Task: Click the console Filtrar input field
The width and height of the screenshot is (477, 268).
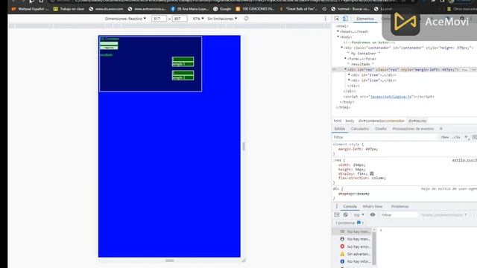Action: 399,215
